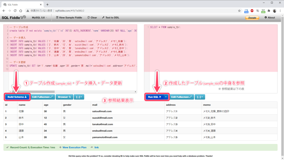Open the Adblock Plus extension icon
The image size is (284, 160).
(252, 11)
